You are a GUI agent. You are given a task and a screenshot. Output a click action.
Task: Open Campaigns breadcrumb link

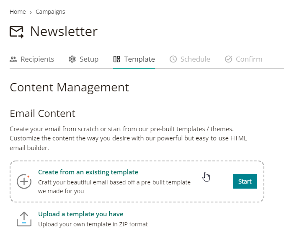coord(50,12)
